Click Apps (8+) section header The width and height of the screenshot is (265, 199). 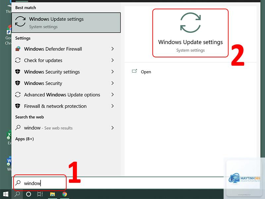[25, 139]
